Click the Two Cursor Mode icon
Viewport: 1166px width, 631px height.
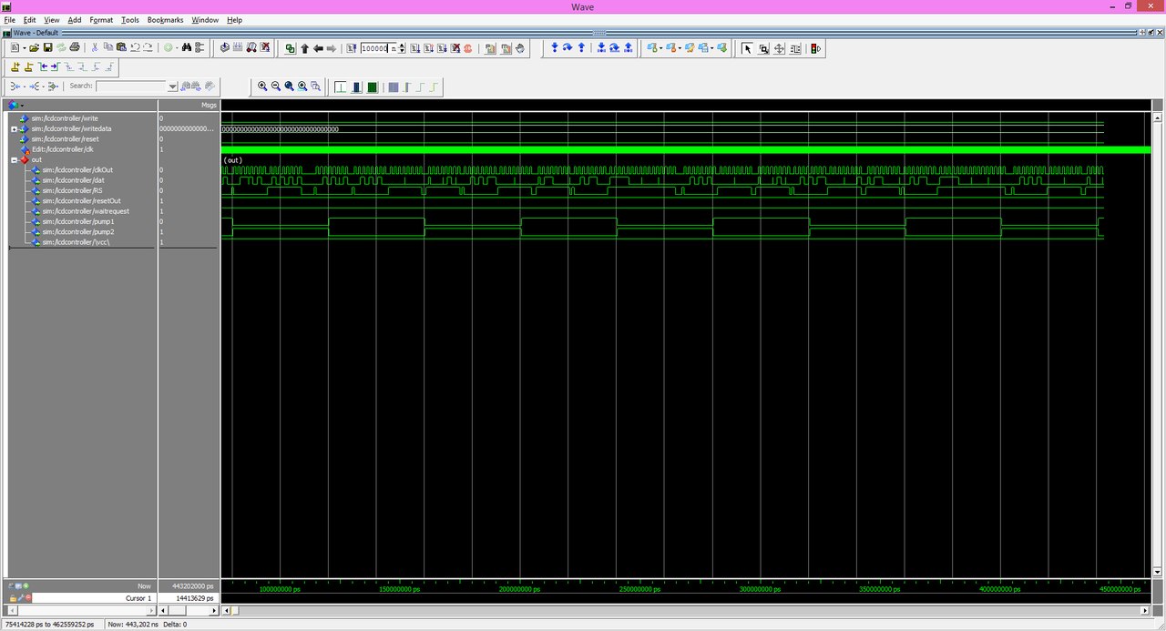795,48
